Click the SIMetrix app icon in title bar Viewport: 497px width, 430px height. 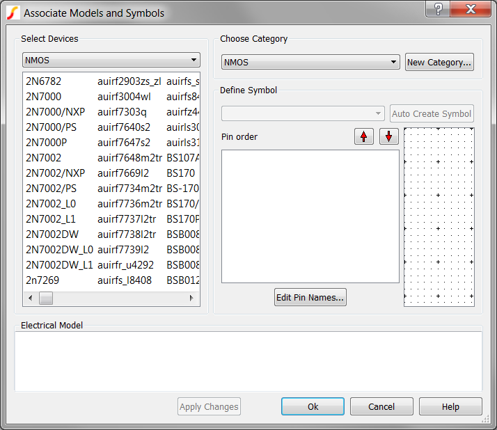[x=11, y=13]
